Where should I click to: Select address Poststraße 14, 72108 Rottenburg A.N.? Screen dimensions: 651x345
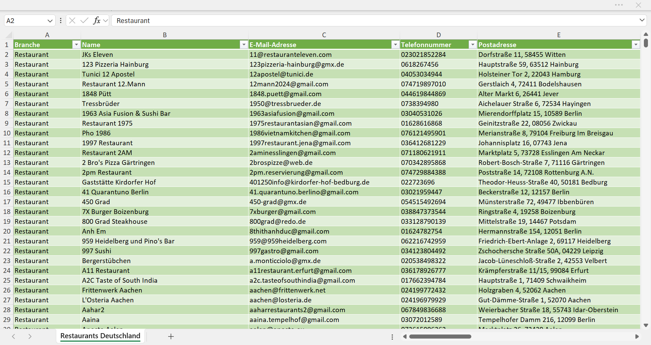559,172
